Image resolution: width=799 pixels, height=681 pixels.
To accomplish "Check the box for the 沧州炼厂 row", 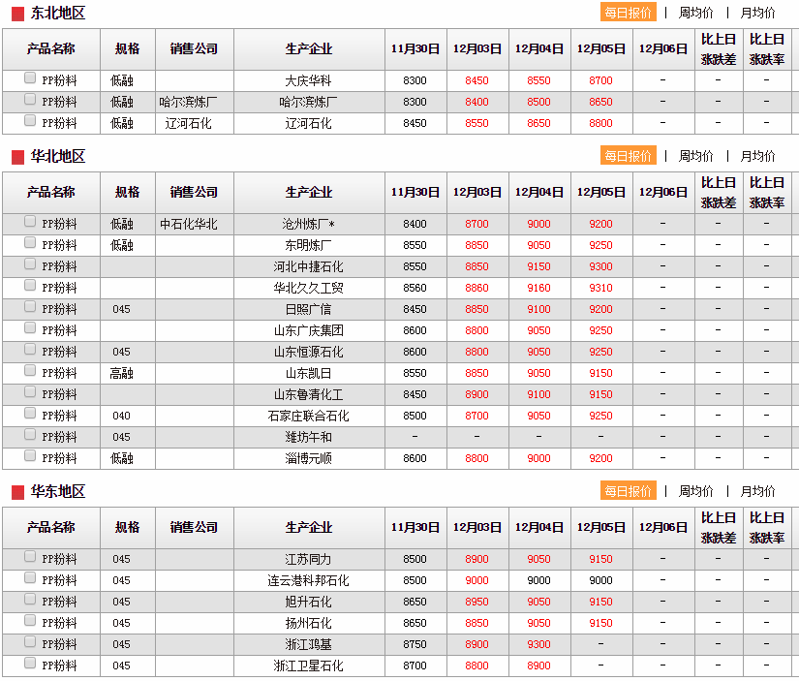I will click(30, 222).
